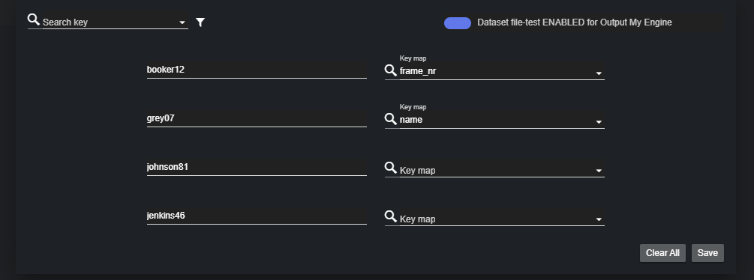Screen dimensions: 754x280
Task: Click magnifier icon in johnson81 row
Action: coord(390,168)
